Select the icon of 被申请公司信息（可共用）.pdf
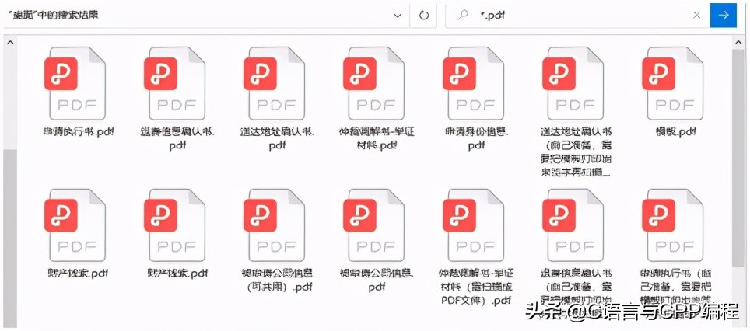 [274, 225]
